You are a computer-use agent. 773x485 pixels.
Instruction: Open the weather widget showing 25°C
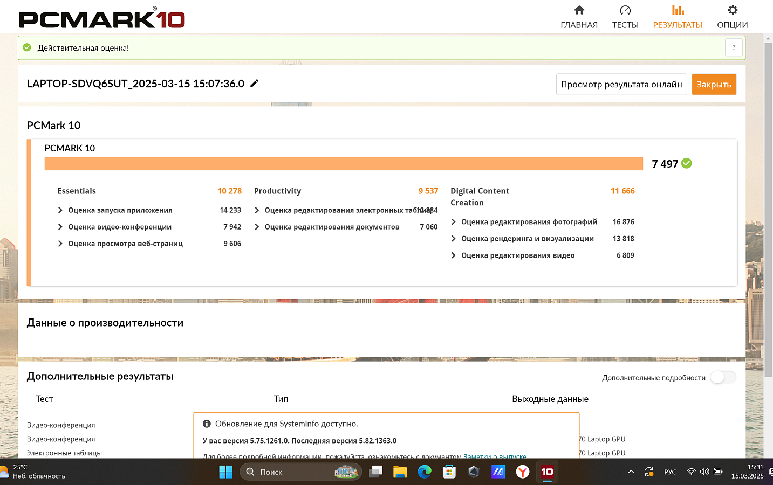pos(33,472)
